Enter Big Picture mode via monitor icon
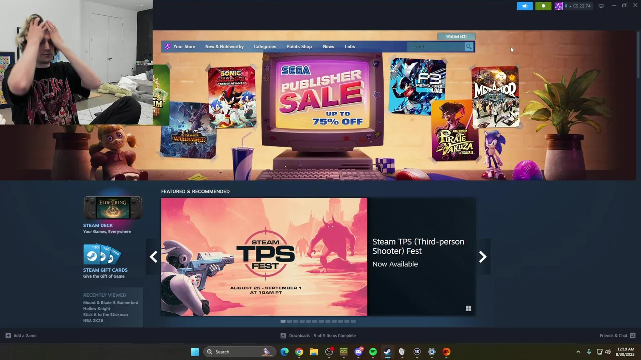This screenshot has height=360, width=641. pyautogui.click(x=601, y=6)
